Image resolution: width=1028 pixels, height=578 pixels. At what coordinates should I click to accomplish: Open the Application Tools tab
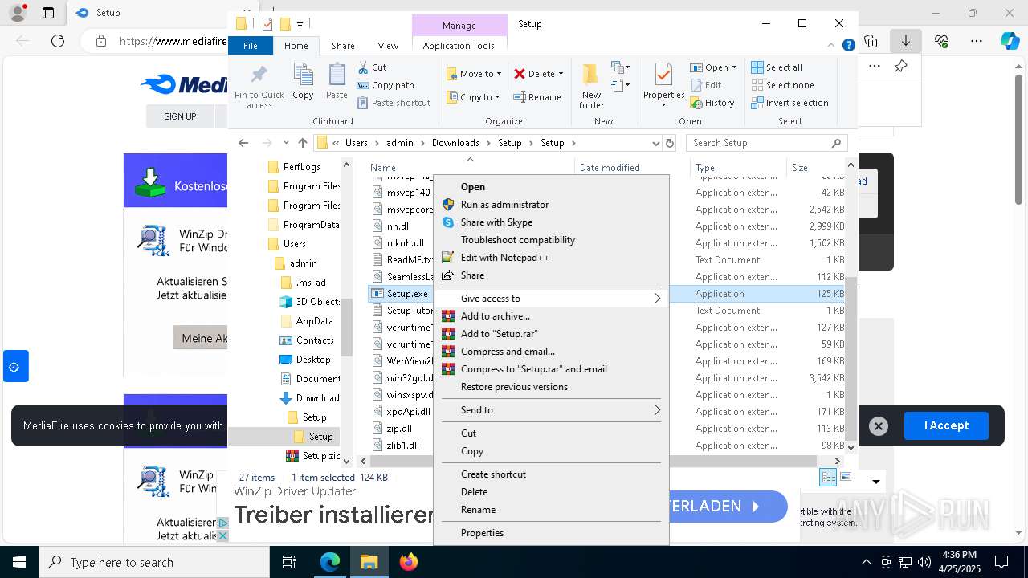[459, 46]
